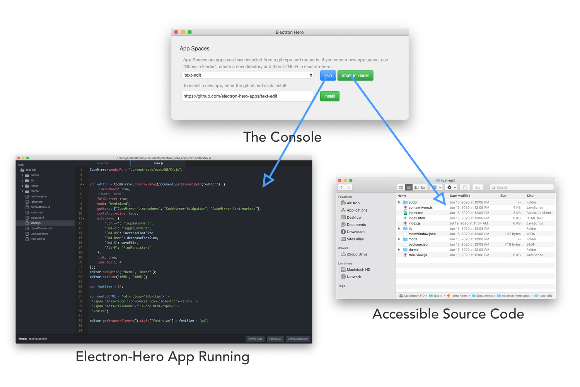Screen dimensions: 580x387
Task: Click the Finder Edit Tags toolbar icon
Action: click(478, 187)
